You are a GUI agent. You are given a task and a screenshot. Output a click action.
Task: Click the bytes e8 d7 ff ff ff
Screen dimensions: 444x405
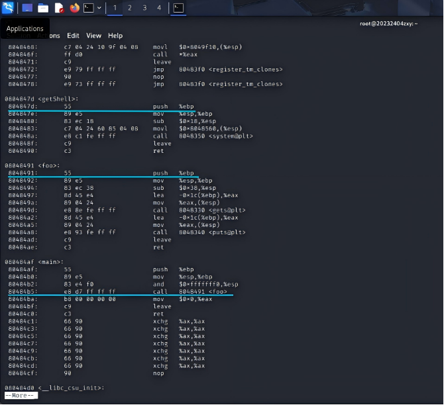(x=89, y=292)
